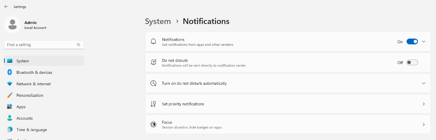Go to System breadcrumb link
This screenshot has width=436, height=140.
158,21
